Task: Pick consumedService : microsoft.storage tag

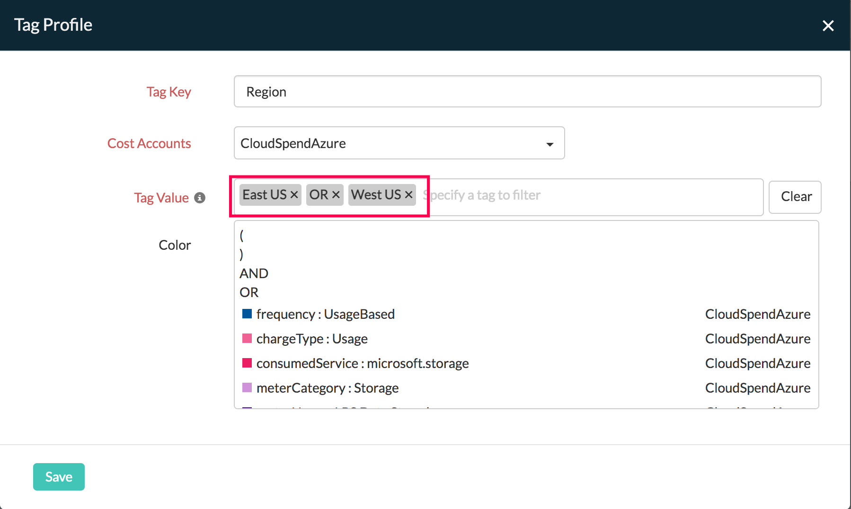Action: tap(363, 363)
